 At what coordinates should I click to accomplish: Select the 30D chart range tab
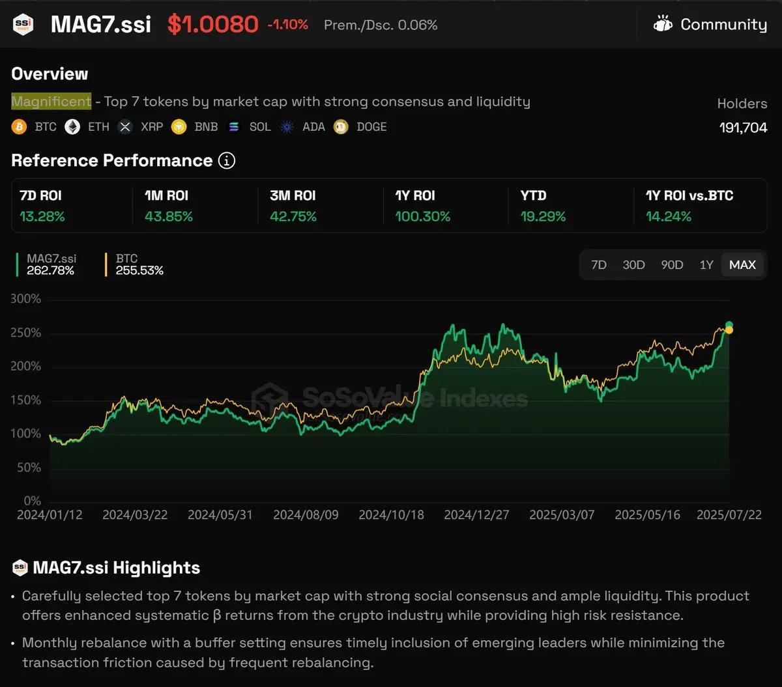pyautogui.click(x=633, y=265)
